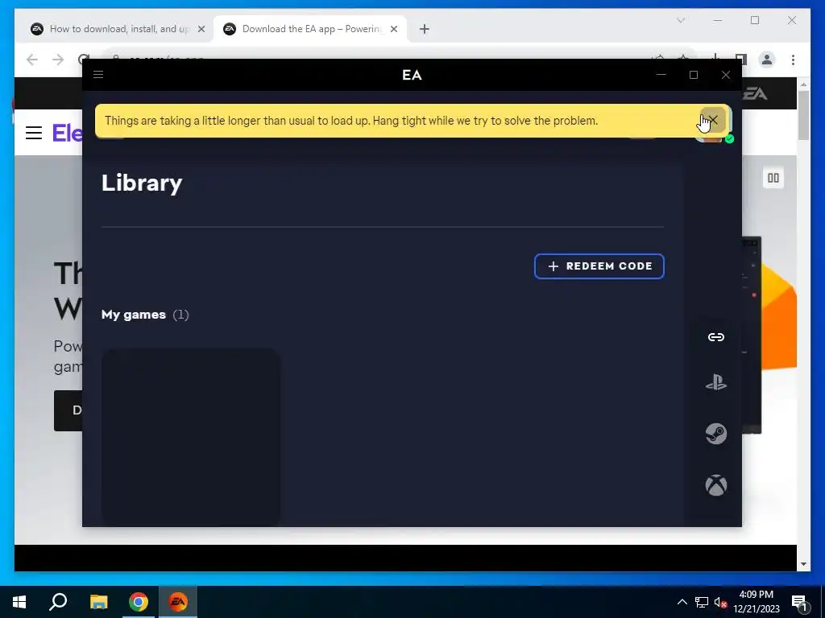This screenshot has width=825, height=618.
Task: Open the taskbar clock and date
Action: coord(757,602)
